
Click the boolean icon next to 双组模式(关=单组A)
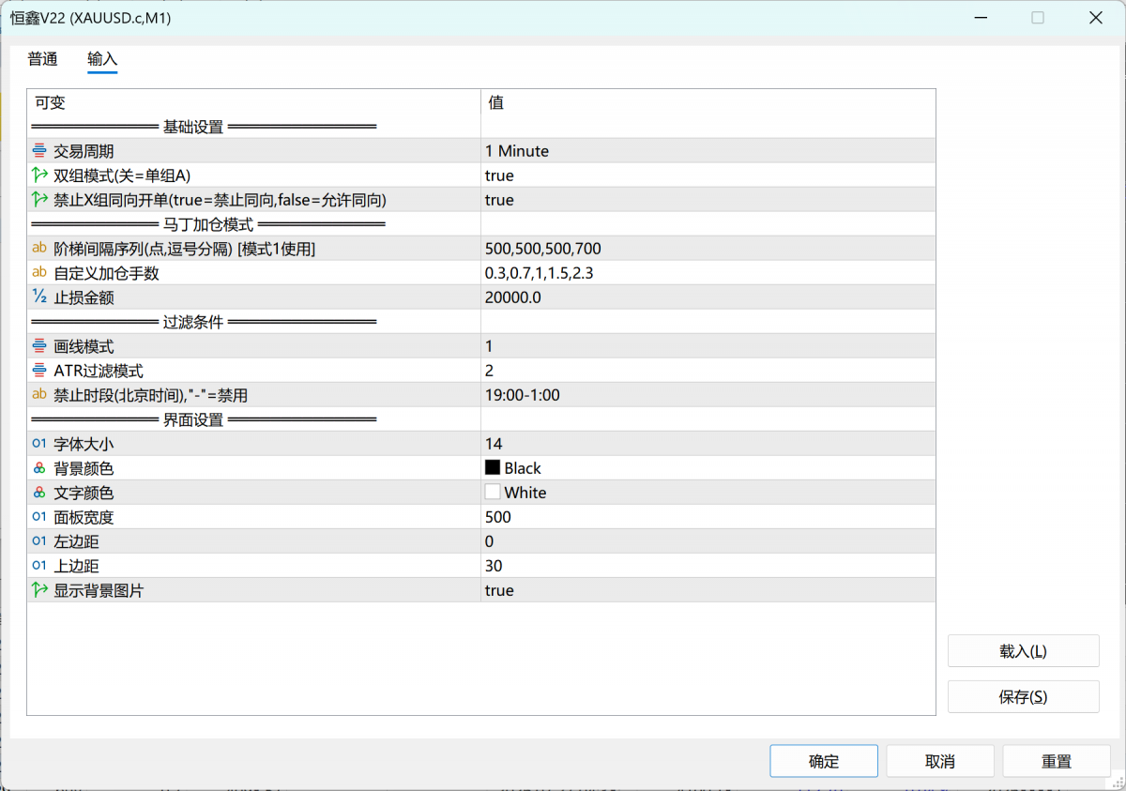[39, 175]
